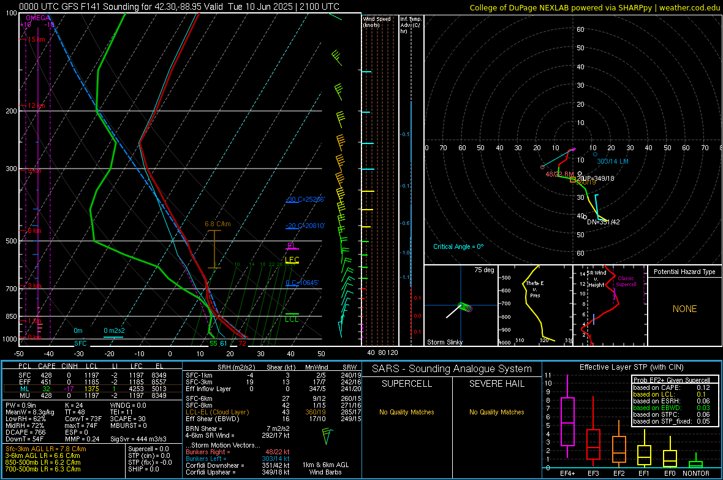Select the MU parcel row
Viewport: 723px width, 480px height.
(93, 395)
